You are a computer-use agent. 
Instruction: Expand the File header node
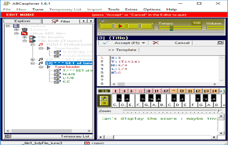[24, 37]
